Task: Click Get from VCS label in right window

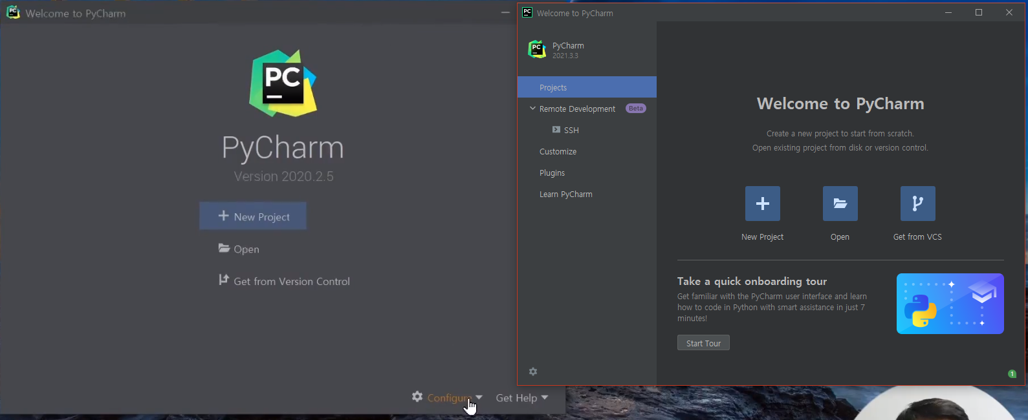Action: point(917,237)
